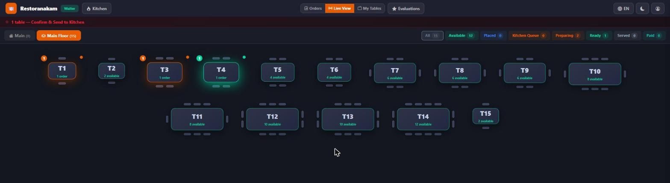Image resolution: width=670 pixels, height=183 pixels.
Task: Filter tables by Kitchen Queue 0
Action: [x=529, y=36]
